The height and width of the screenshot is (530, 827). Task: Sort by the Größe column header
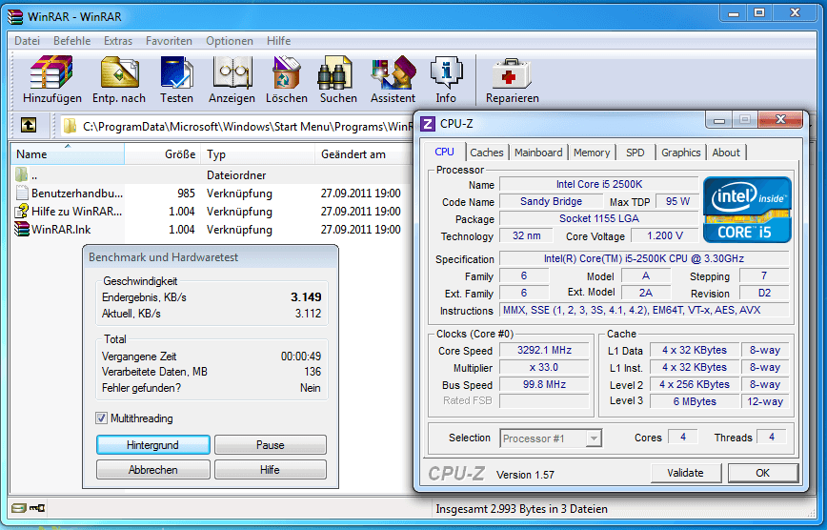(163, 154)
